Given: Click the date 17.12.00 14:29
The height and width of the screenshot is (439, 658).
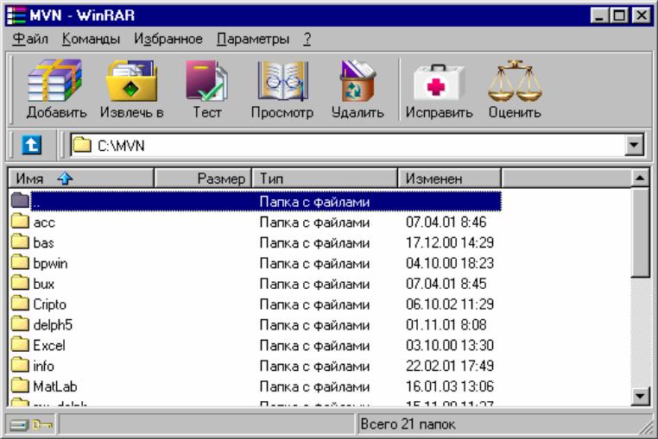Looking at the screenshot, I should pyautogui.click(x=449, y=242).
